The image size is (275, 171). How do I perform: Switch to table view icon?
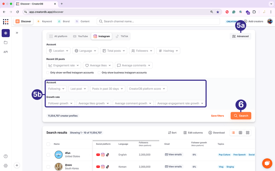[x=241, y=133]
